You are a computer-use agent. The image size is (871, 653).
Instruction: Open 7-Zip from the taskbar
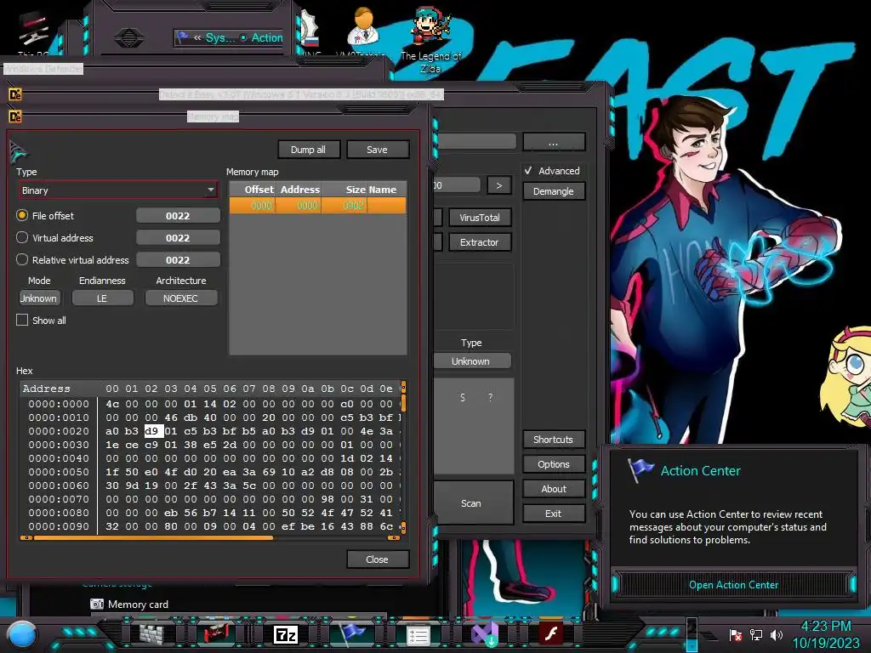[286, 634]
